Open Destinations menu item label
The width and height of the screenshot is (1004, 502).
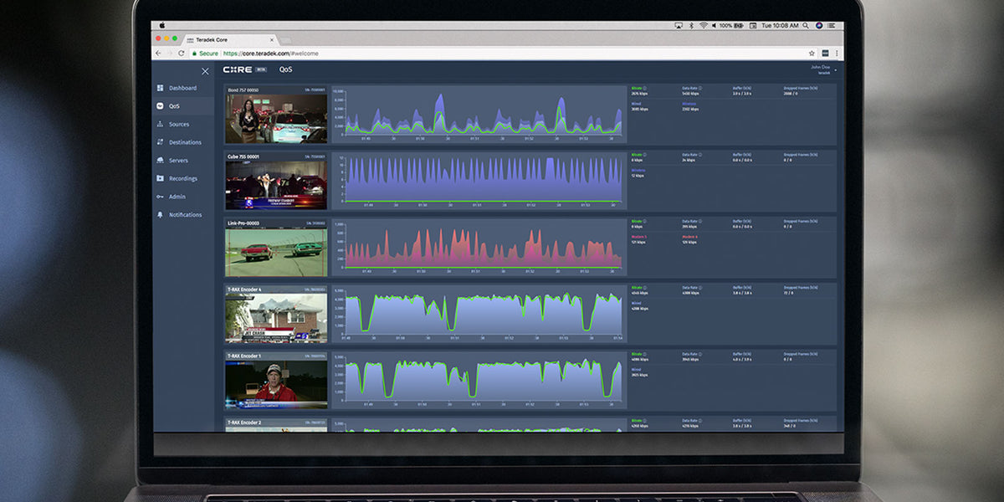(x=185, y=142)
